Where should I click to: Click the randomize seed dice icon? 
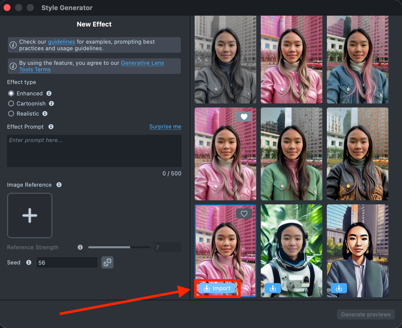click(x=107, y=262)
